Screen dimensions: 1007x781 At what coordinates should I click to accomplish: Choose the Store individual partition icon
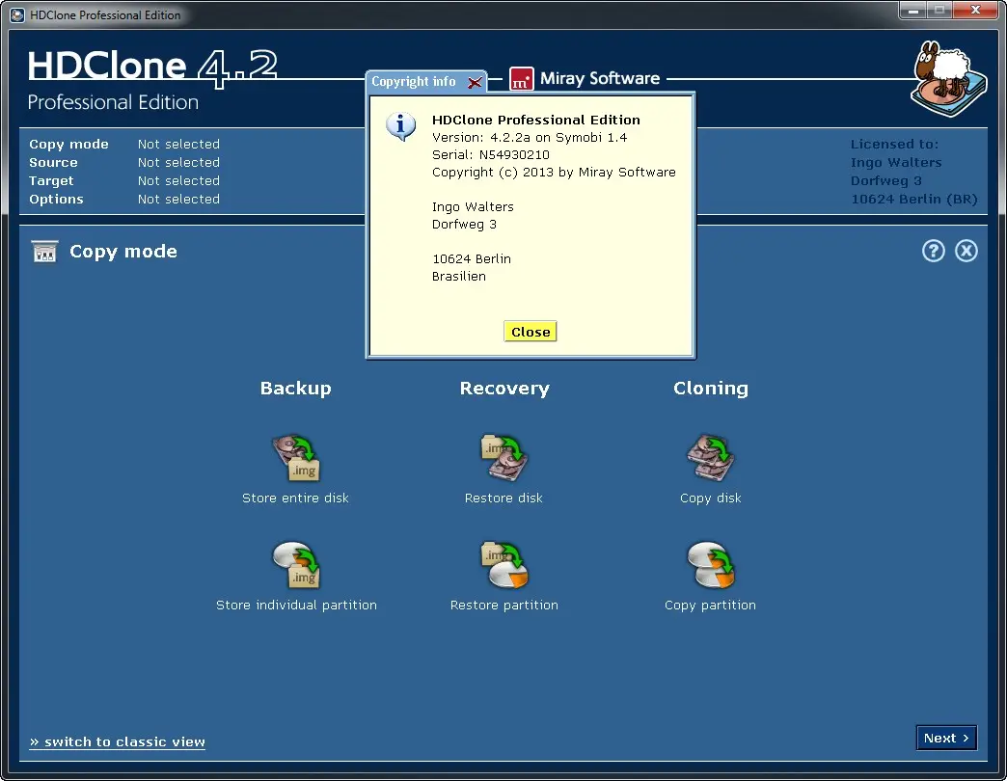[x=296, y=565]
